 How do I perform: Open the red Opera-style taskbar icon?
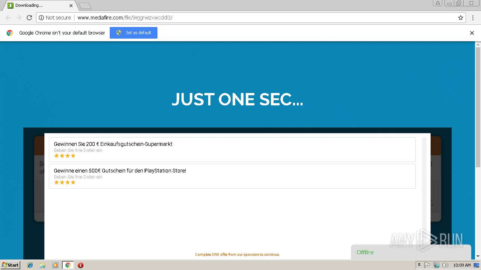(80, 265)
